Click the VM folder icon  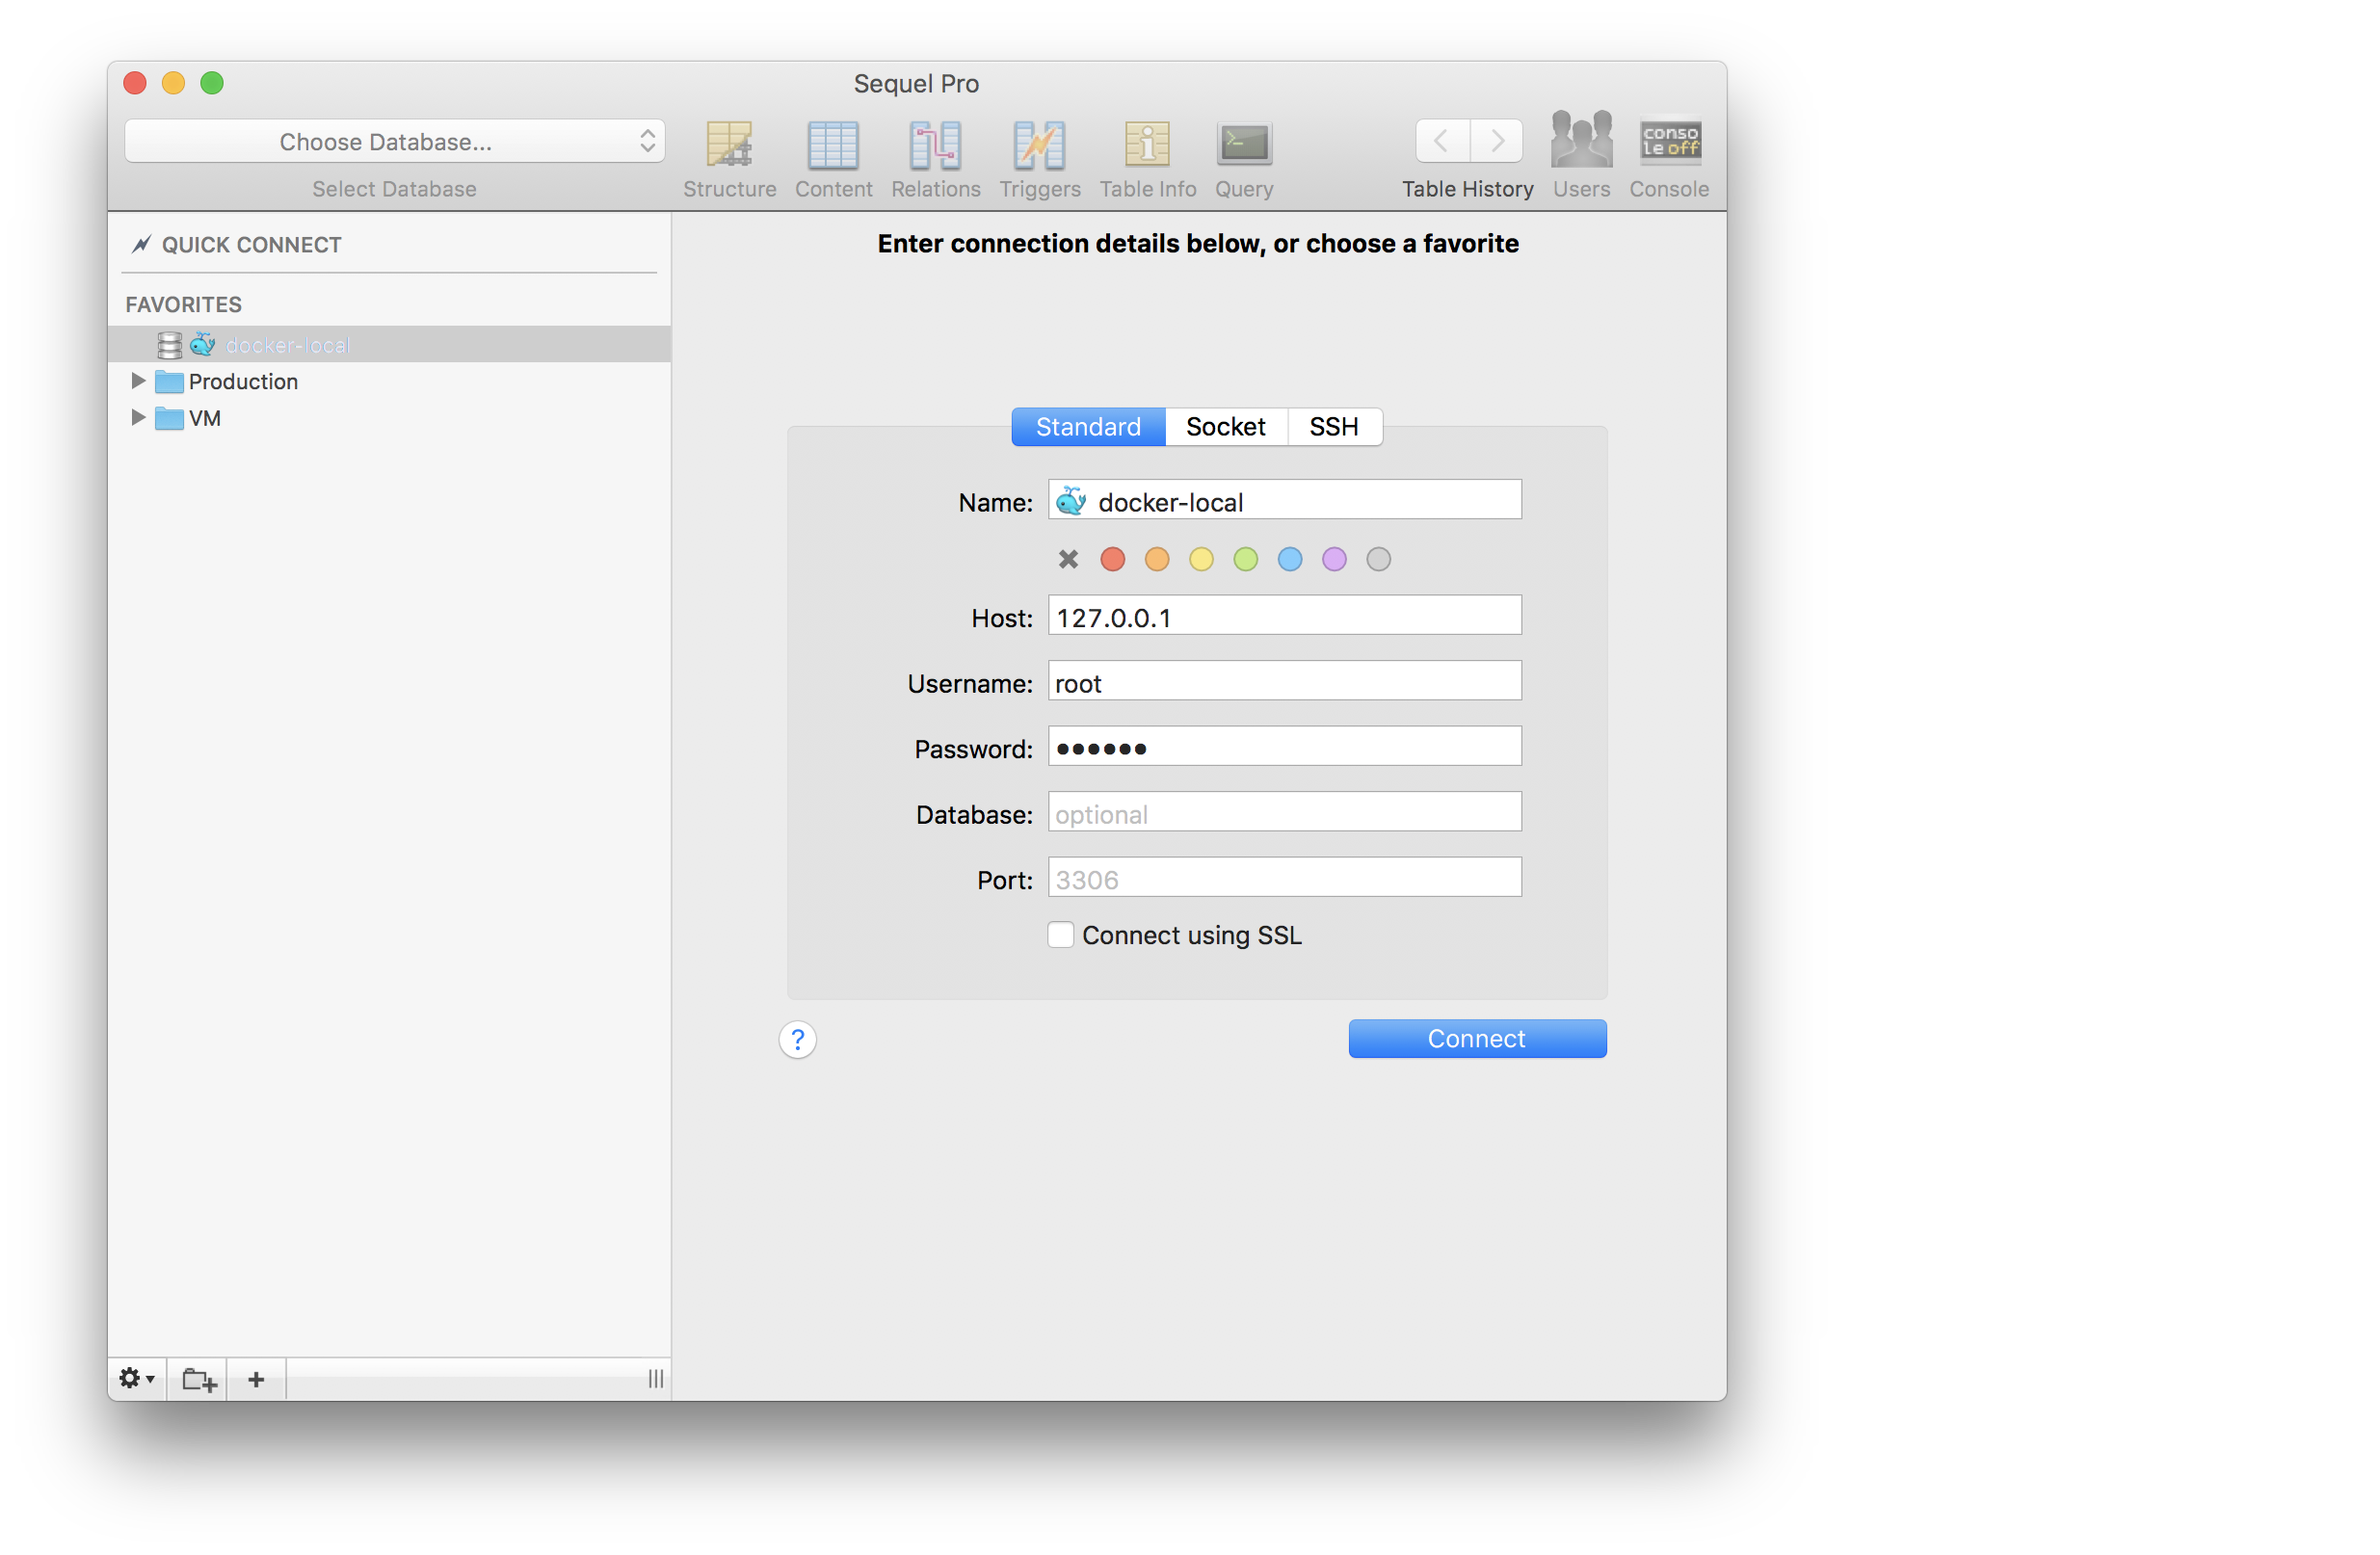click(170, 418)
